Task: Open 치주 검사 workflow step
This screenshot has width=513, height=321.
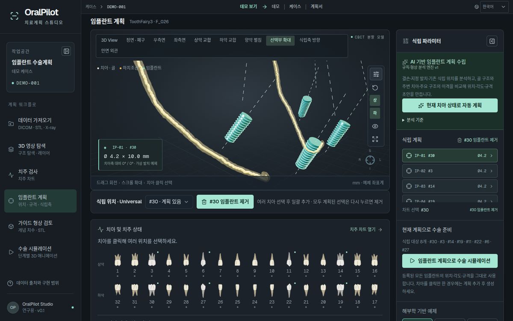Action: tap(41, 175)
